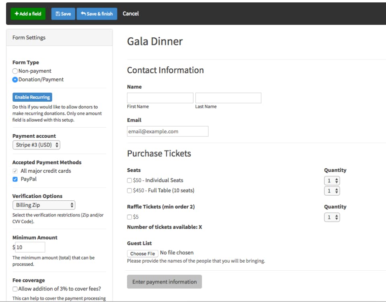The image size is (386, 302).
Task: Click the Enable Recurring button
Action: click(x=32, y=97)
